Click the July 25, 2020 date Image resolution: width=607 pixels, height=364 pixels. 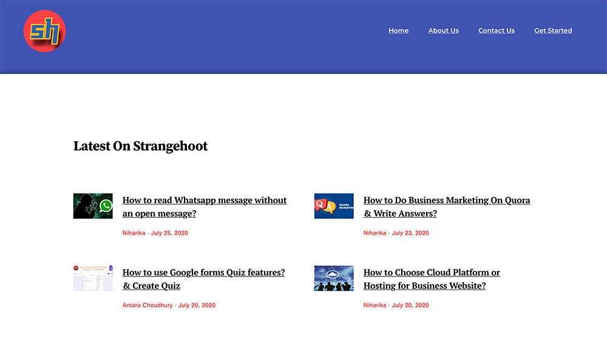pyautogui.click(x=169, y=233)
